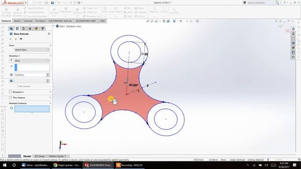Screen dimensions: 301x169
Task: Open Custom Properties icon in task pane
Action: (x=293, y=52)
